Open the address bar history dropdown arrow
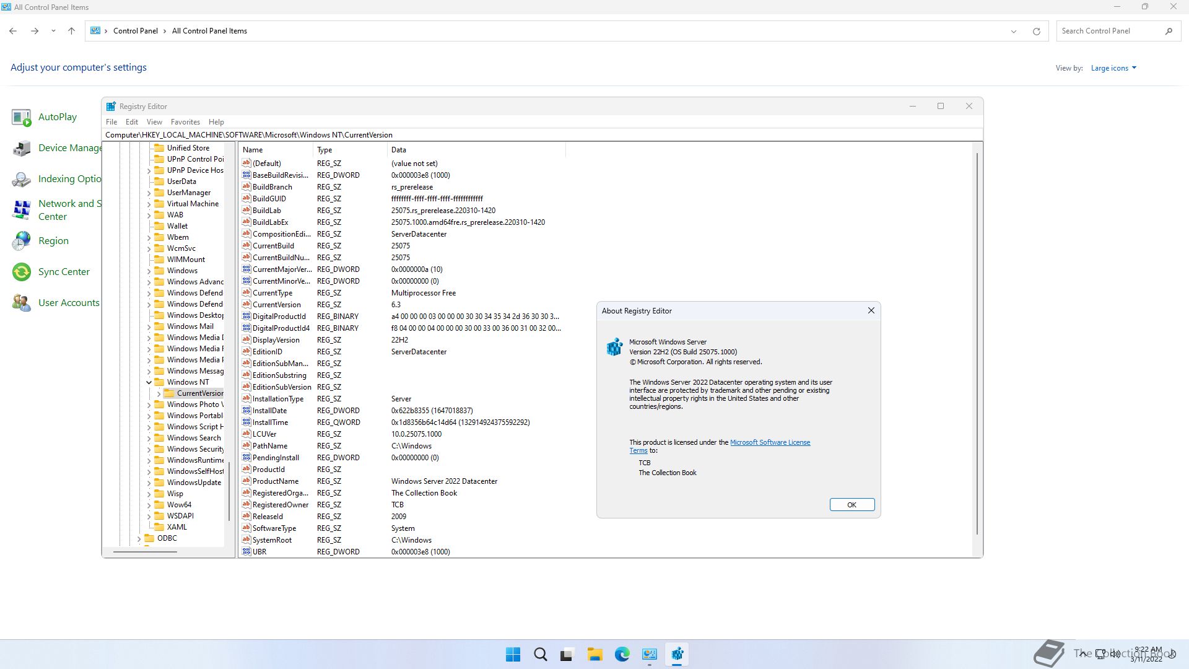The width and height of the screenshot is (1189, 669). coord(1014,31)
